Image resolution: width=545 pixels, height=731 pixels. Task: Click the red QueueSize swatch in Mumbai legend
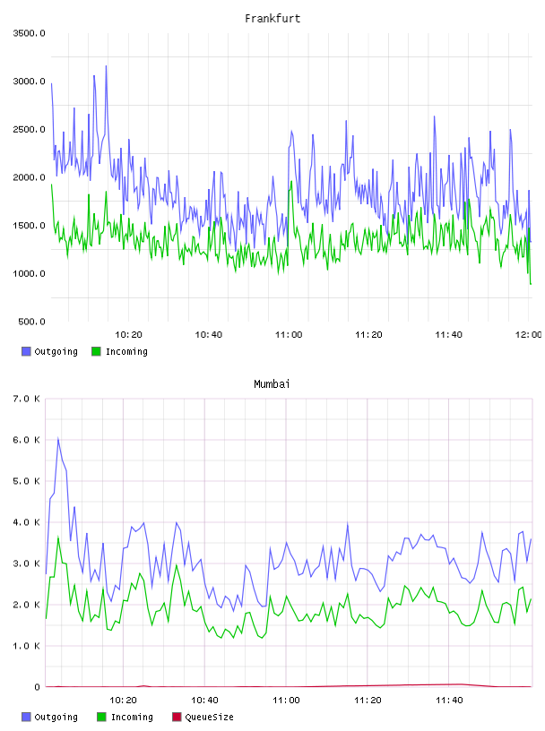coord(177,717)
